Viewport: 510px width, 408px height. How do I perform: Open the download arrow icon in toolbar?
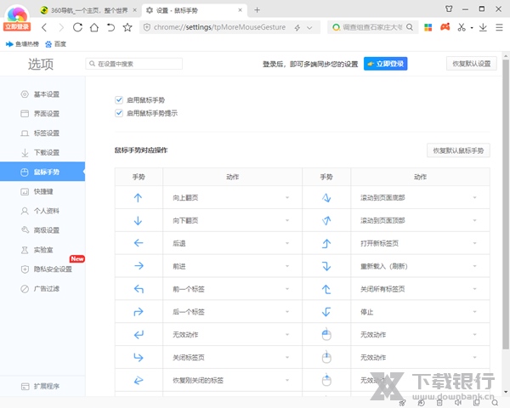click(482, 27)
